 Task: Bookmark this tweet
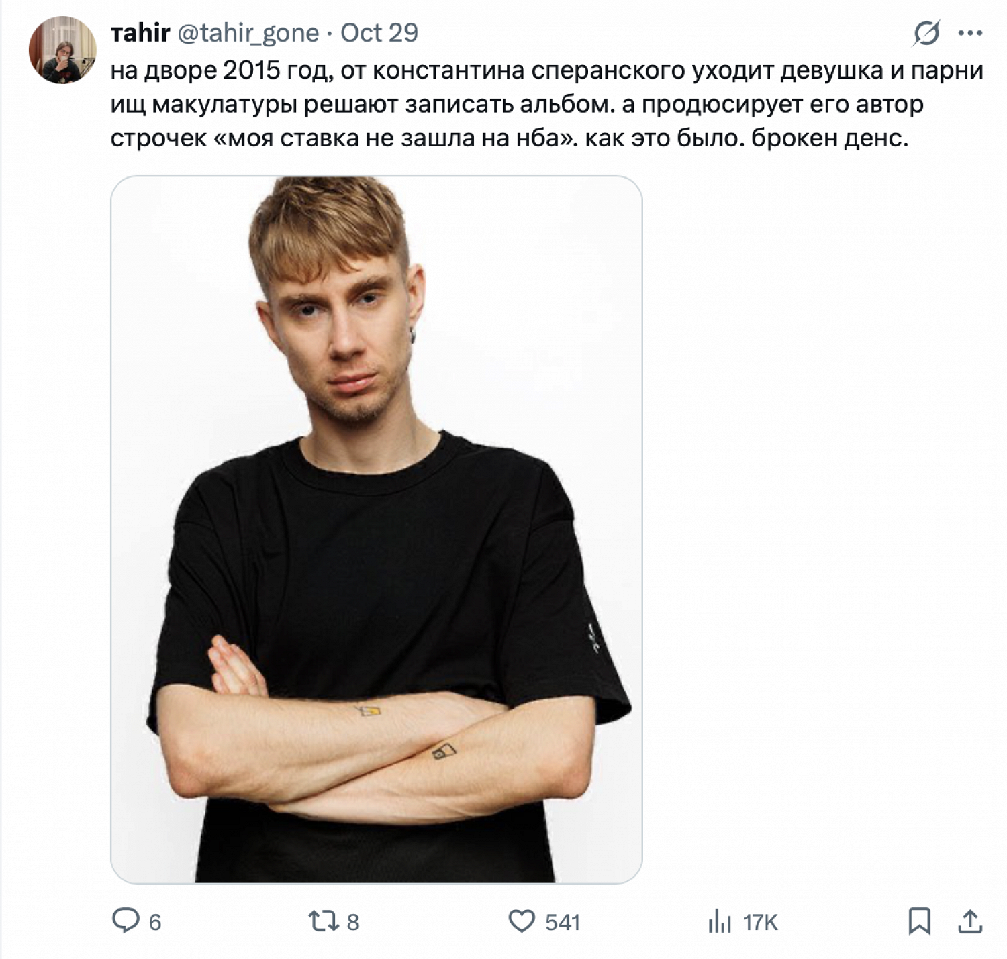(919, 921)
